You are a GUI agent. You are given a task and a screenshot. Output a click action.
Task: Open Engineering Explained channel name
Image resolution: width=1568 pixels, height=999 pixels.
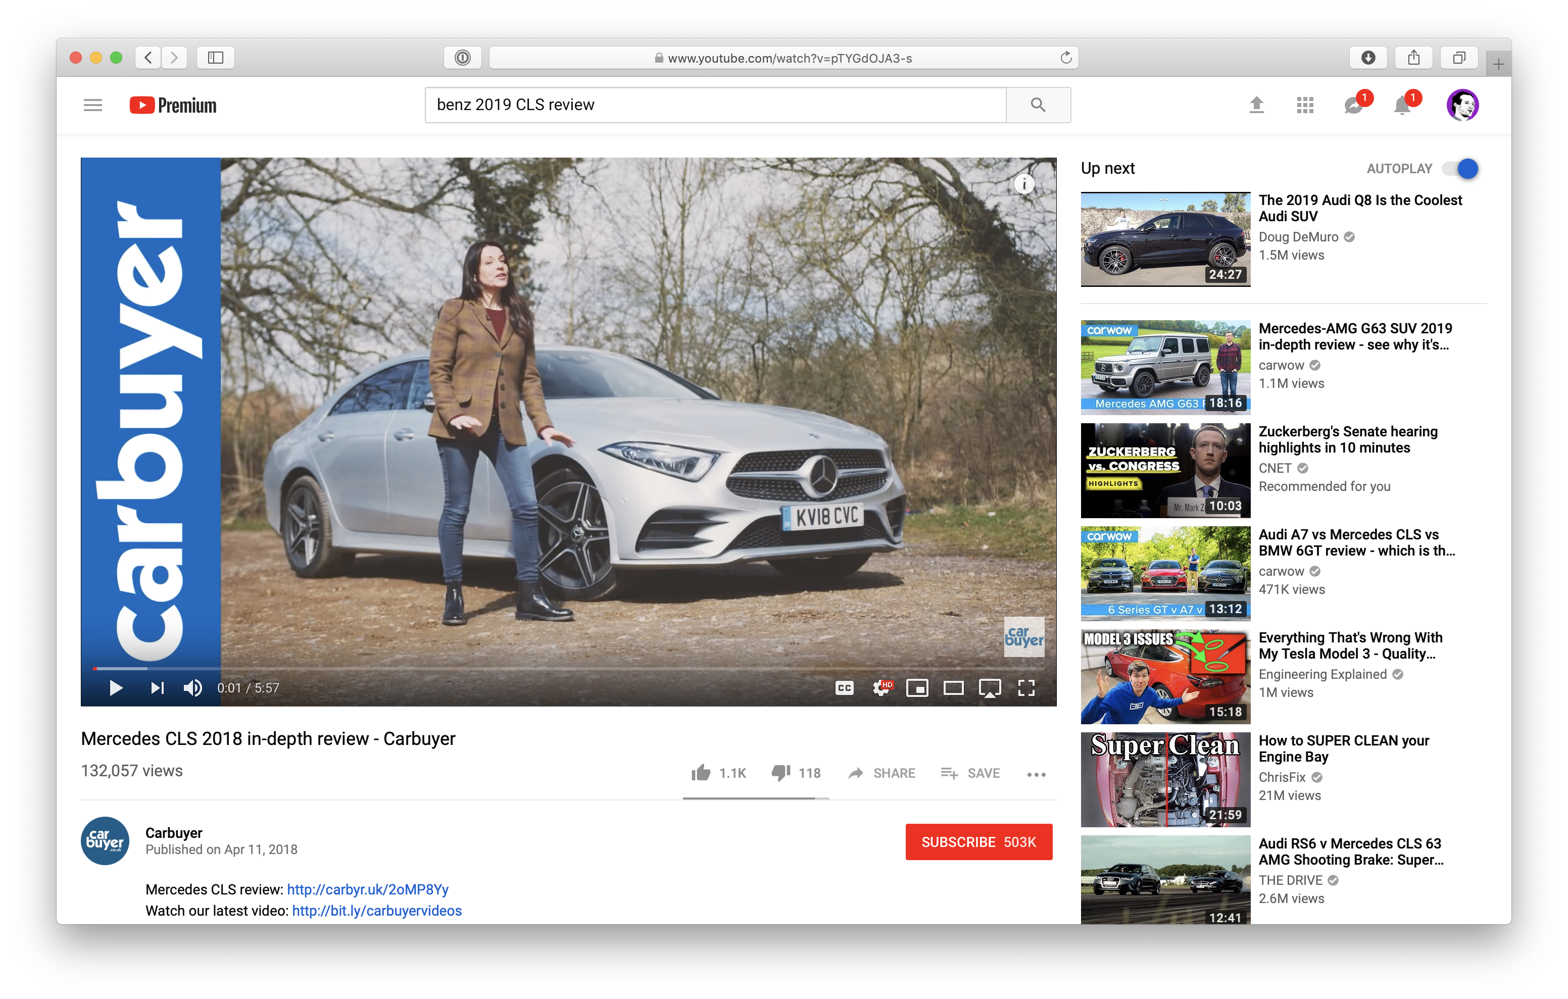coord(1322,674)
